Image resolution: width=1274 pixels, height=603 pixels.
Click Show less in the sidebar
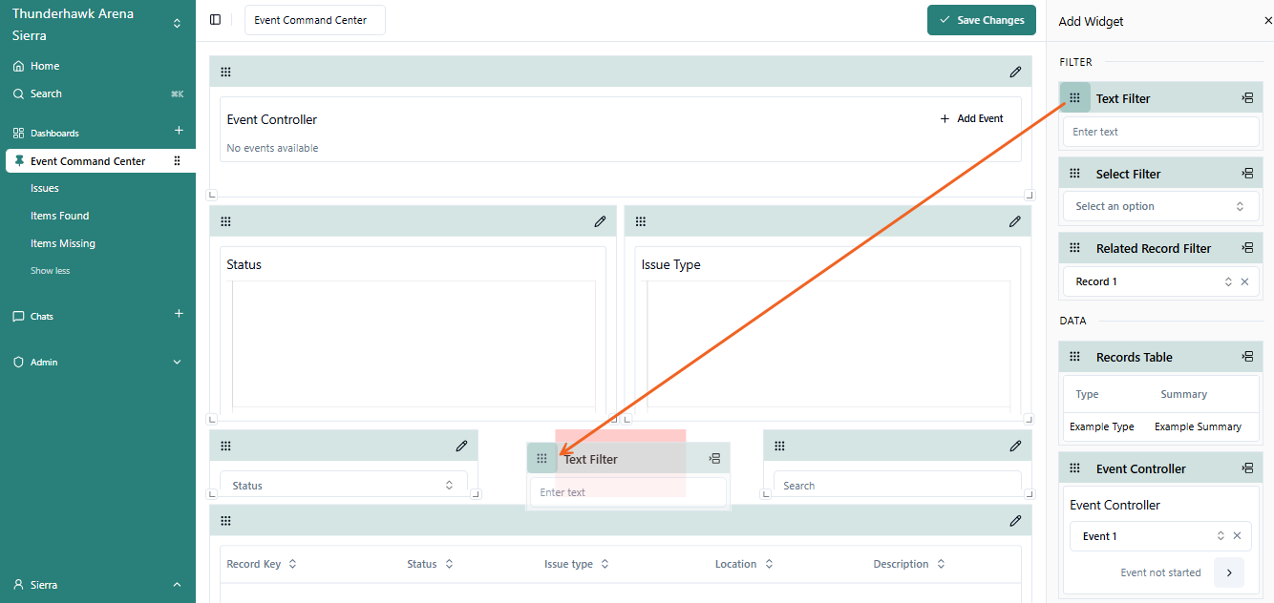(x=50, y=271)
